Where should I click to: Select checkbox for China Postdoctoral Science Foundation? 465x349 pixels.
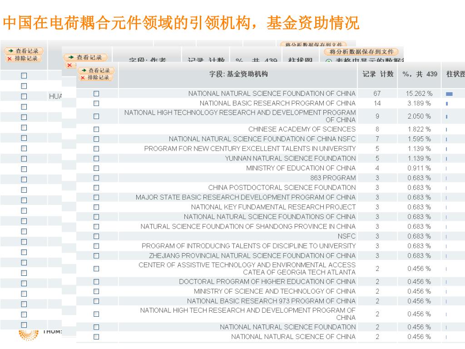tap(96, 188)
